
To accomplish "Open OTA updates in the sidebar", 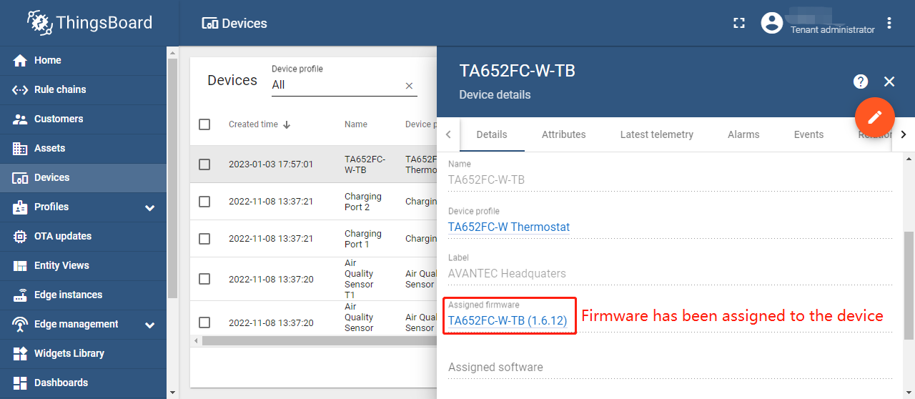I will pyautogui.click(x=83, y=236).
